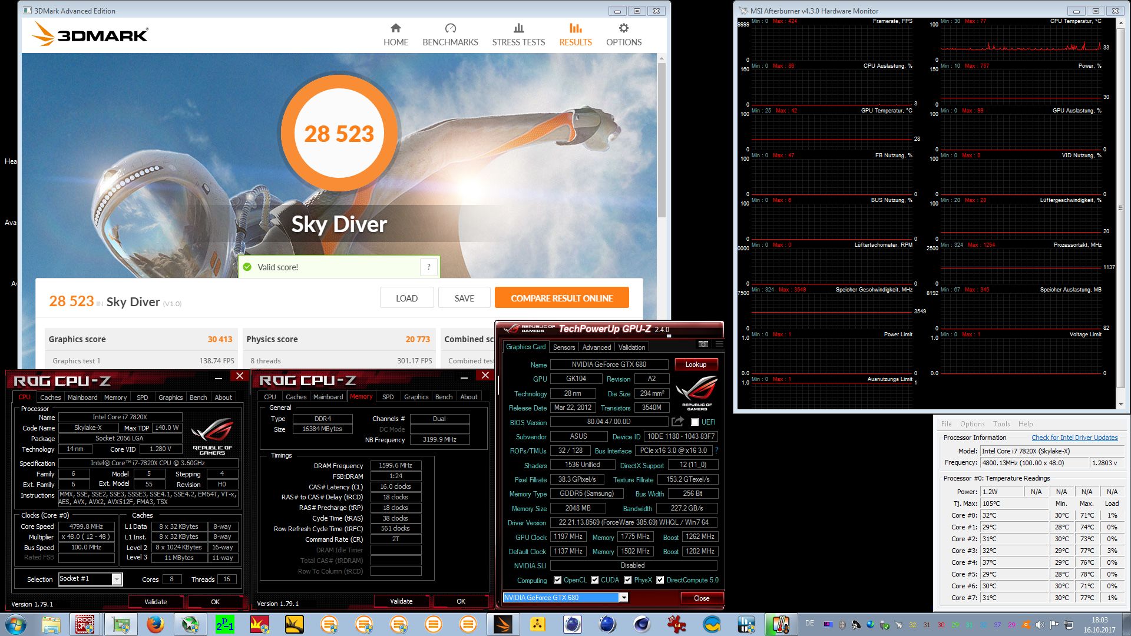Toggle the PhysX checkbox in GPU-Z
The height and width of the screenshot is (636, 1131).
click(x=628, y=580)
